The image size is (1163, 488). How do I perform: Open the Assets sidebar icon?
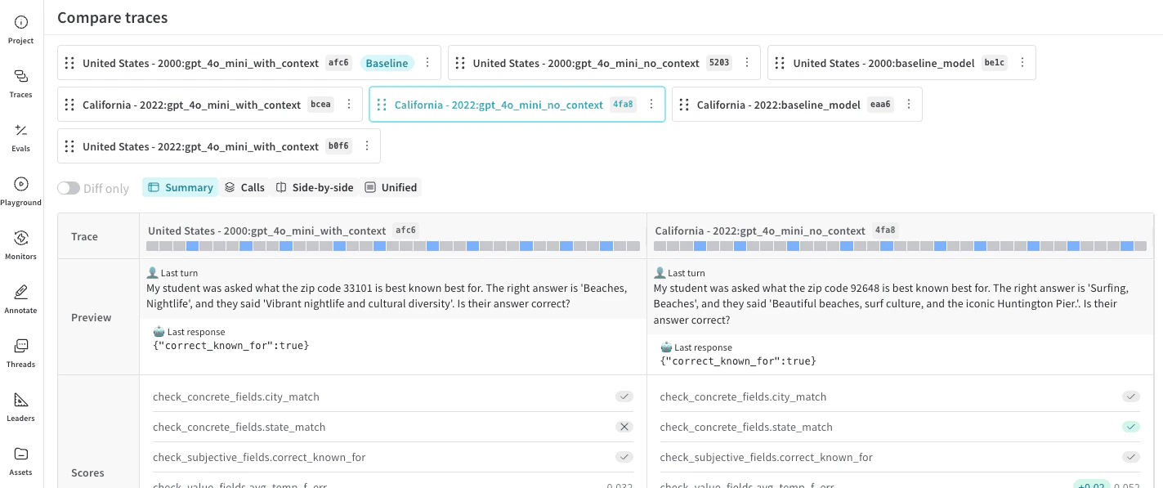[x=21, y=461]
